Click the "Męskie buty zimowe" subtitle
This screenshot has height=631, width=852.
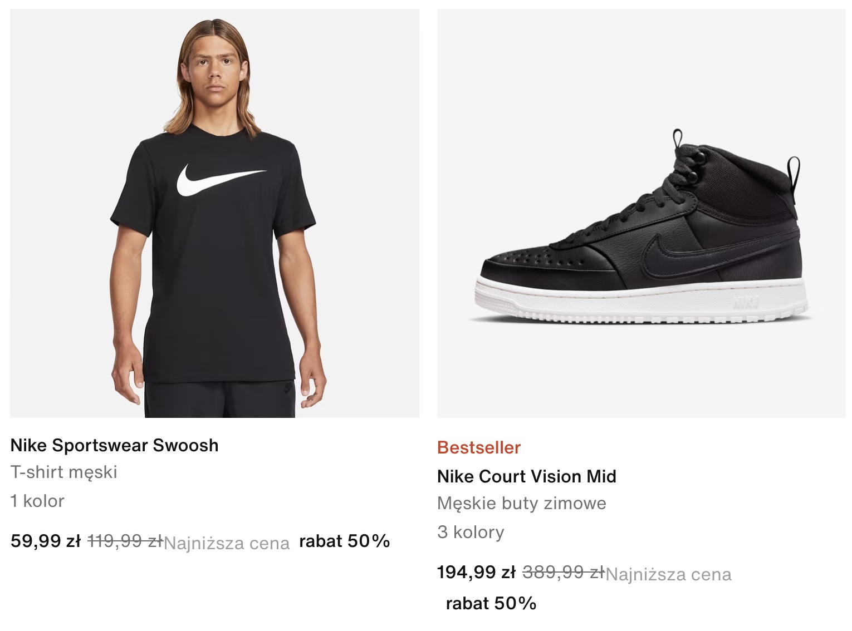pyautogui.click(x=521, y=503)
